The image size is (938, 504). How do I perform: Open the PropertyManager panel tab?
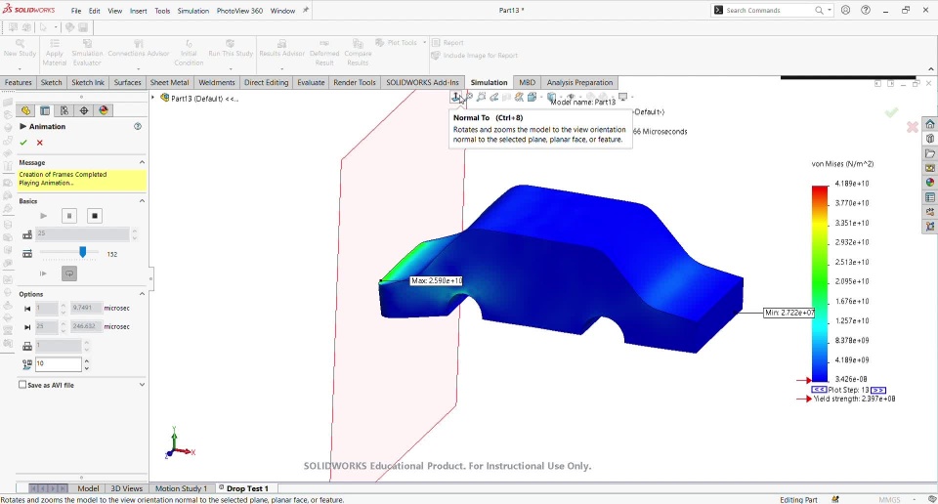click(x=45, y=110)
